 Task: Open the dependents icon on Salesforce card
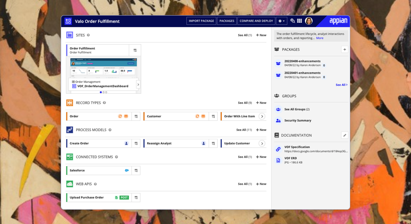(x=136, y=171)
